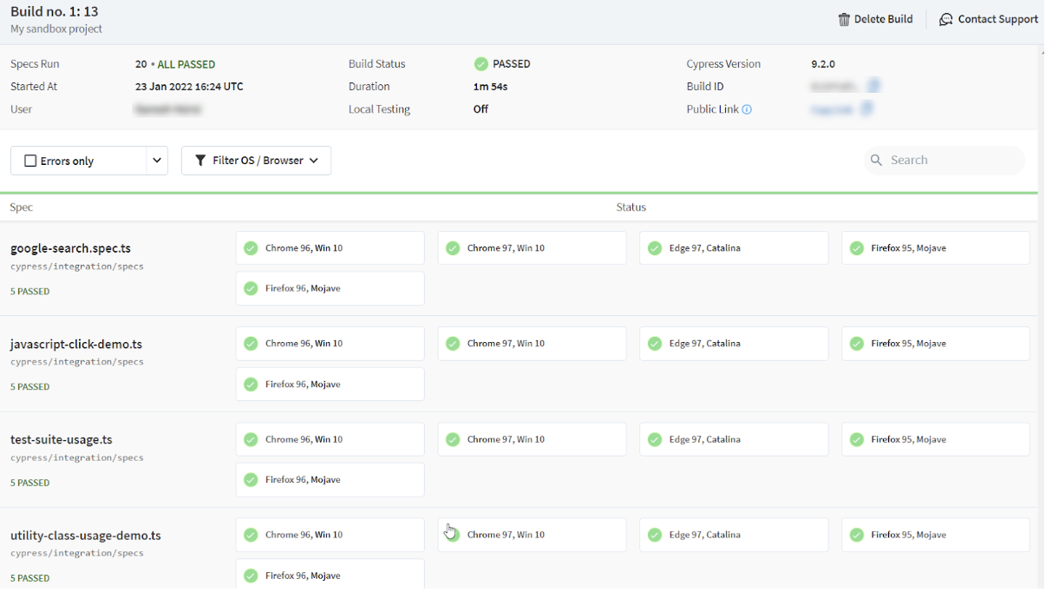
Task: Open the google-search.spec.ts spec
Action: coord(70,248)
